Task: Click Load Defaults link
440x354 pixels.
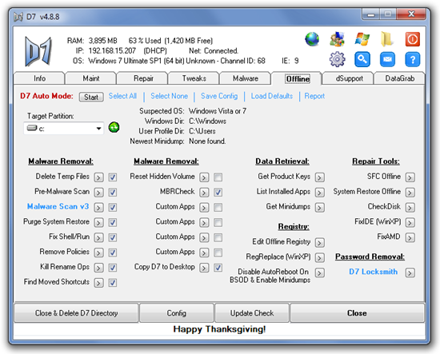Action: point(272,96)
